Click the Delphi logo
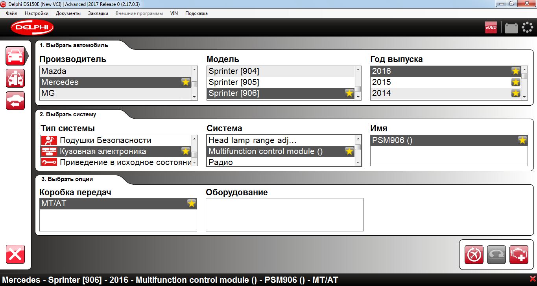The image size is (537, 286). coord(32,27)
